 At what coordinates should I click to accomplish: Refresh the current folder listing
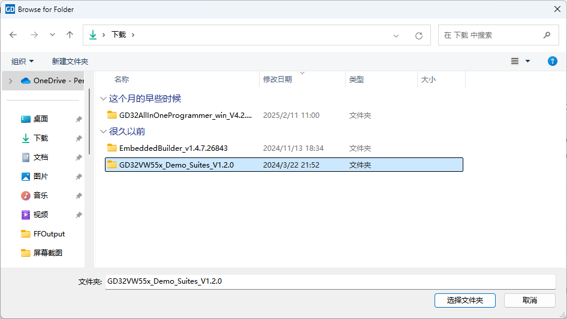[x=419, y=35]
